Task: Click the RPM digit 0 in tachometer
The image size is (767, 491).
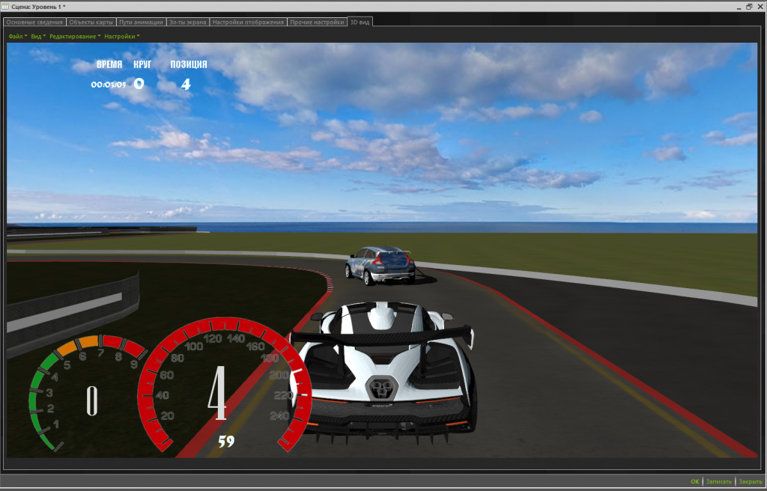Action: click(92, 400)
